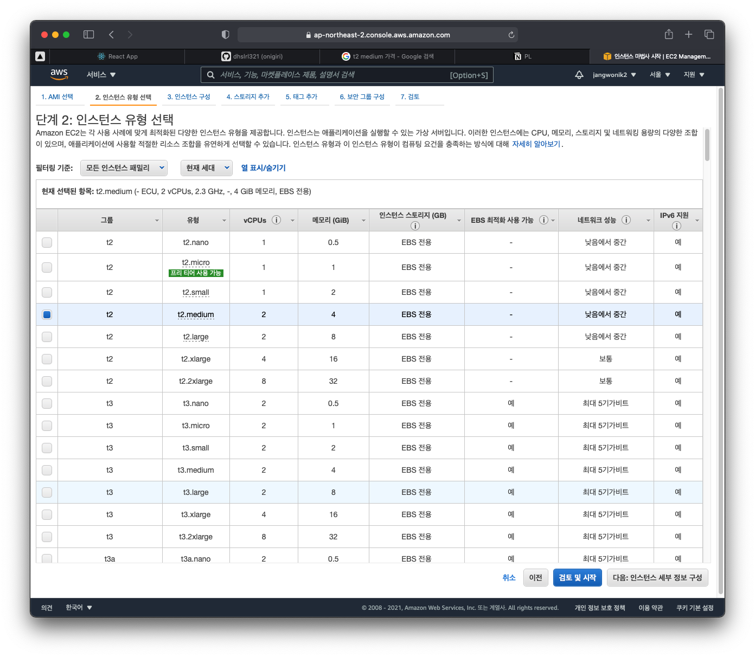Image resolution: width=755 pixels, height=657 pixels.
Task: Select the t2.small instance checkbox
Action: (x=47, y=292)
